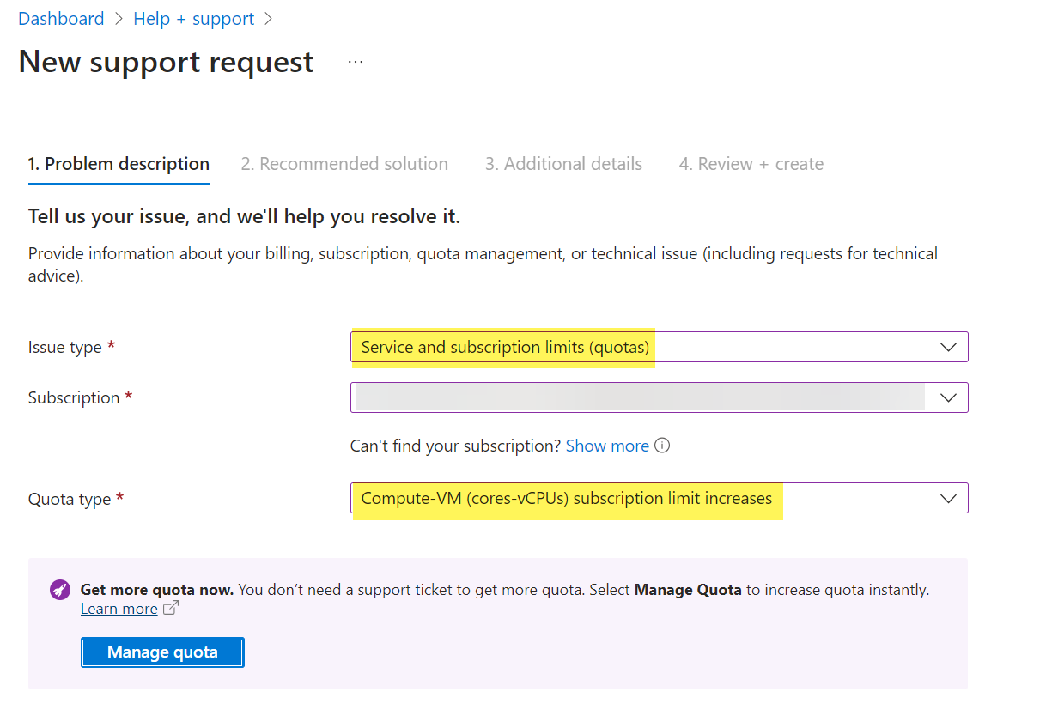The height and width of the screenshot is (722, 1058).
Task: Click the chevron on Issue type field
Action: click(948, 347)
